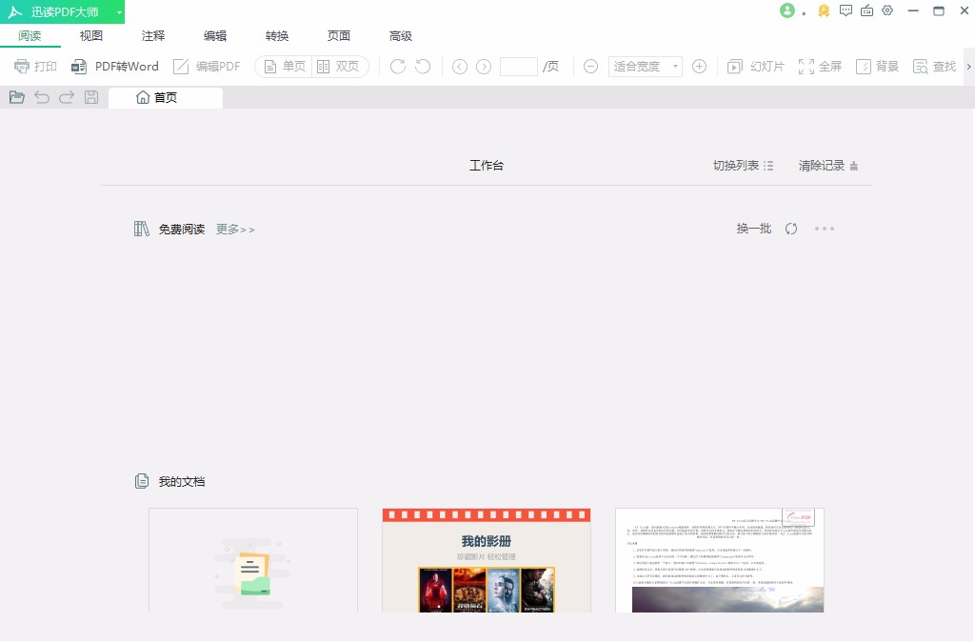
Task: Switch to 单页 single page view
Action: tap(283, 66)
